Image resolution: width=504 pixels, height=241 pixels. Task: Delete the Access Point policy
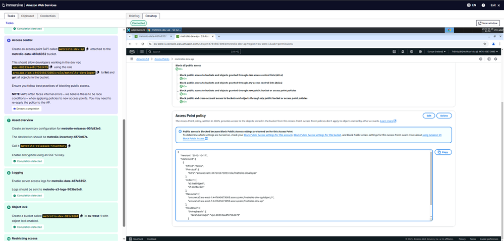click(x=444, y=115)
